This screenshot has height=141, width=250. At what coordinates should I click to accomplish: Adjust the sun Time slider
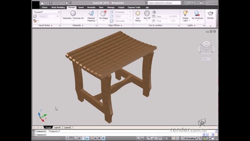pos(168,21)
